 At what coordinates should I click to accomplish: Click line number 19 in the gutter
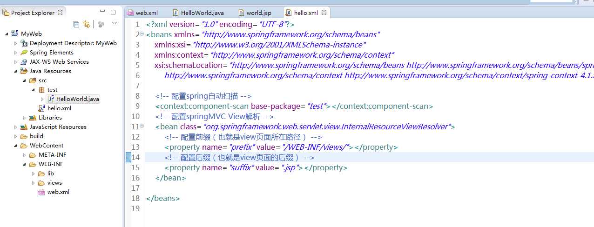[x=135, y=208]
